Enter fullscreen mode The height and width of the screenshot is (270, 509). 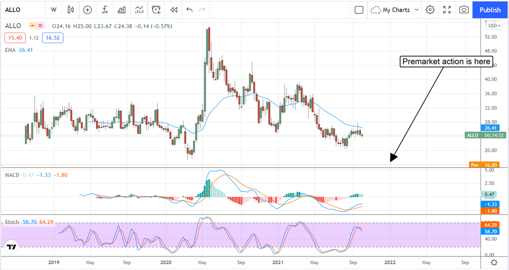click(x=447, y=9)
